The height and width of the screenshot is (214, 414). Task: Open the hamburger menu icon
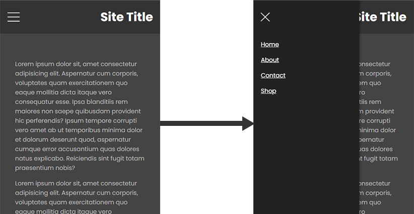[x=14, y=17]
